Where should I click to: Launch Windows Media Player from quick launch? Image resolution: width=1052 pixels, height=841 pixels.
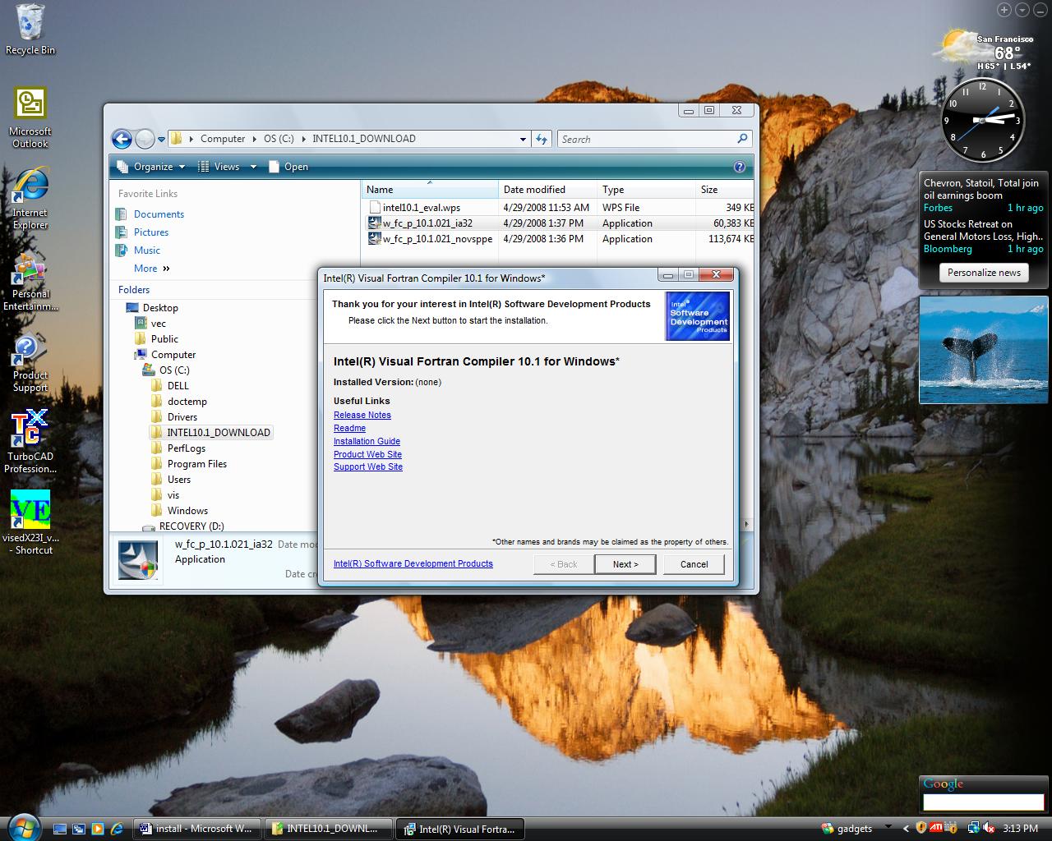tap(98, 829)
